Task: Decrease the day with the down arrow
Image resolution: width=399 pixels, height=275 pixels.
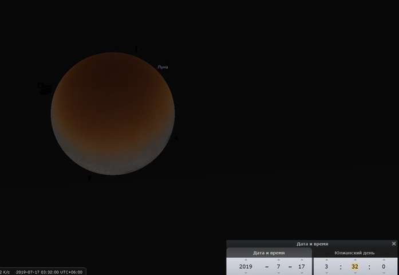Action: pos(302,273)
